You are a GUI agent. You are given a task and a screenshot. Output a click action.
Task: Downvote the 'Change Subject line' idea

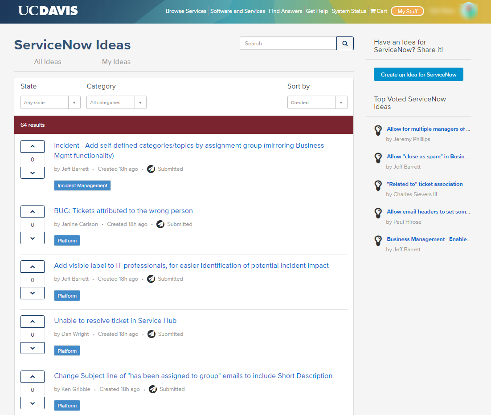(32, 403)
